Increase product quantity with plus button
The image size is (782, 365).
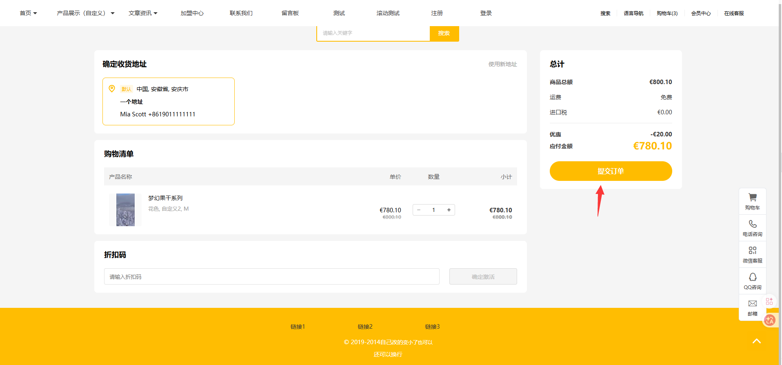[x=449, y=210]
